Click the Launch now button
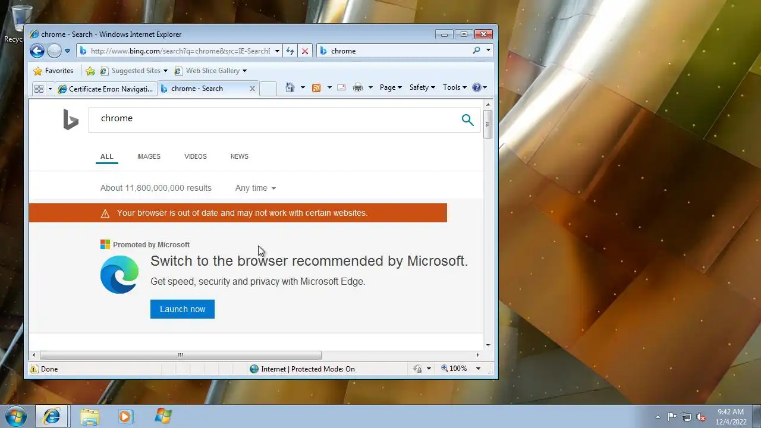Image resolution: width=761 pixels, height=428 pixels. pyautogui.click(x=183, y=309)
